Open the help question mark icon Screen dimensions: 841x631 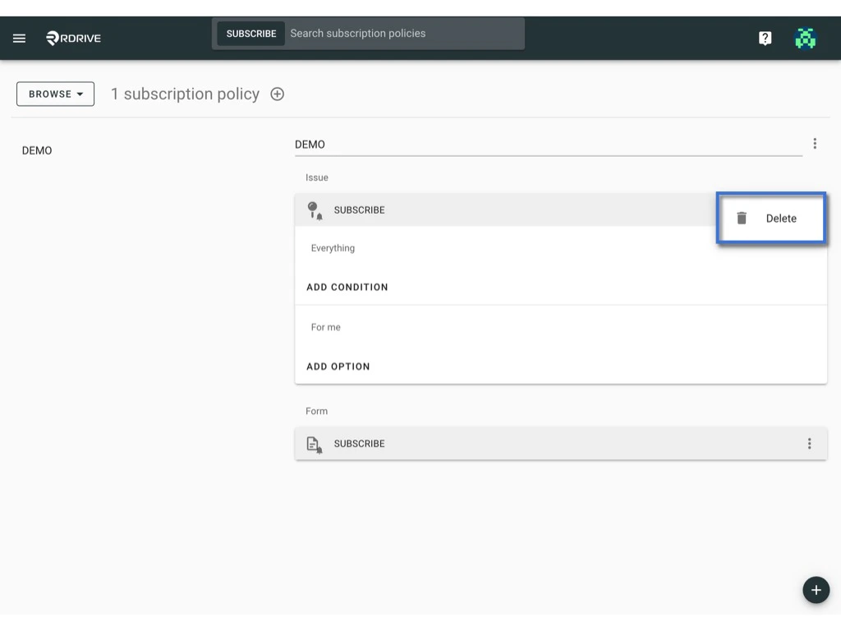point(765,38)
